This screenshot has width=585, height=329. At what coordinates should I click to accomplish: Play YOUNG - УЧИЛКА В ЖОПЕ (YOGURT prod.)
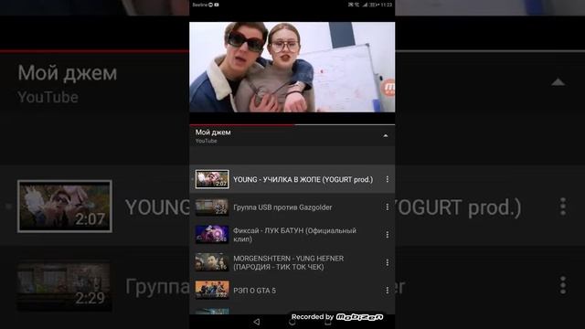[x=303, y=179]
